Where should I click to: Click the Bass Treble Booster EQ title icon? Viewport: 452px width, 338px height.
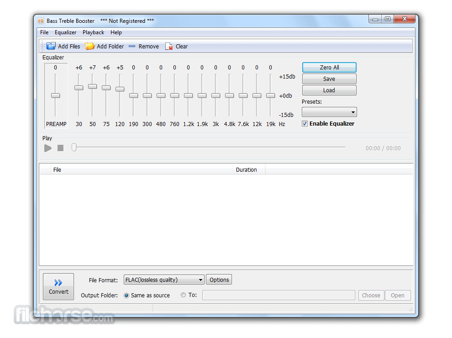pos(41,21)
